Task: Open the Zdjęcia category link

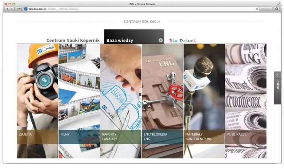Action: click(25, 134)
